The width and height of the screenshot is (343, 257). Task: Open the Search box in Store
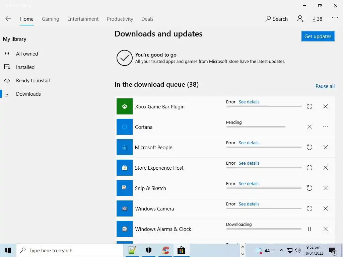276,19
